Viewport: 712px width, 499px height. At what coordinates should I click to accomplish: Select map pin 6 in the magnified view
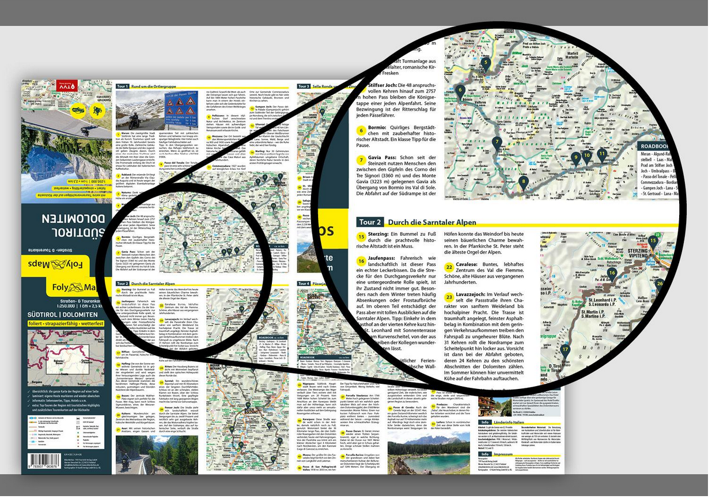(460, 91)
